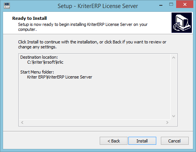This screenshot has height=152, width=196.
Task: Click the setup computer image in header
Action: point(181,22)
